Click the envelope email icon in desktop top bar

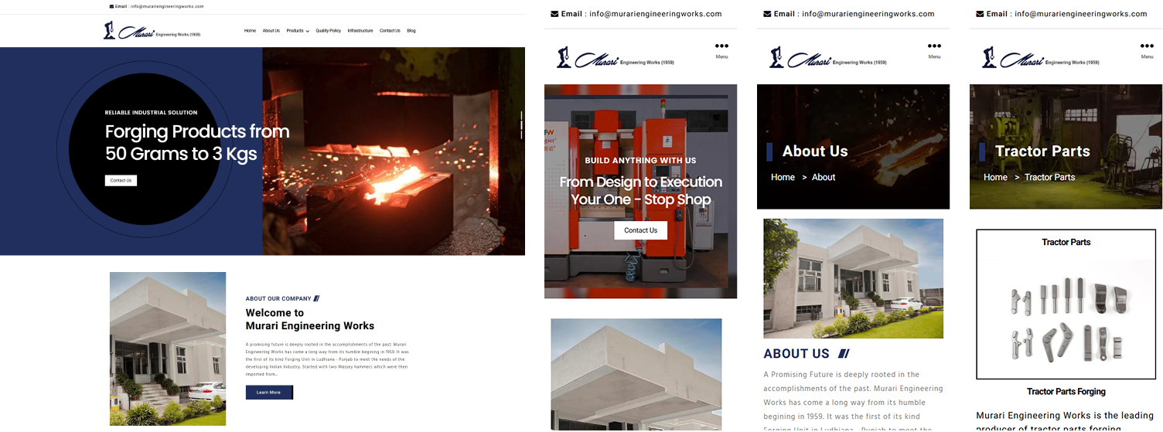pyautogui.click(x=112, y=6)
